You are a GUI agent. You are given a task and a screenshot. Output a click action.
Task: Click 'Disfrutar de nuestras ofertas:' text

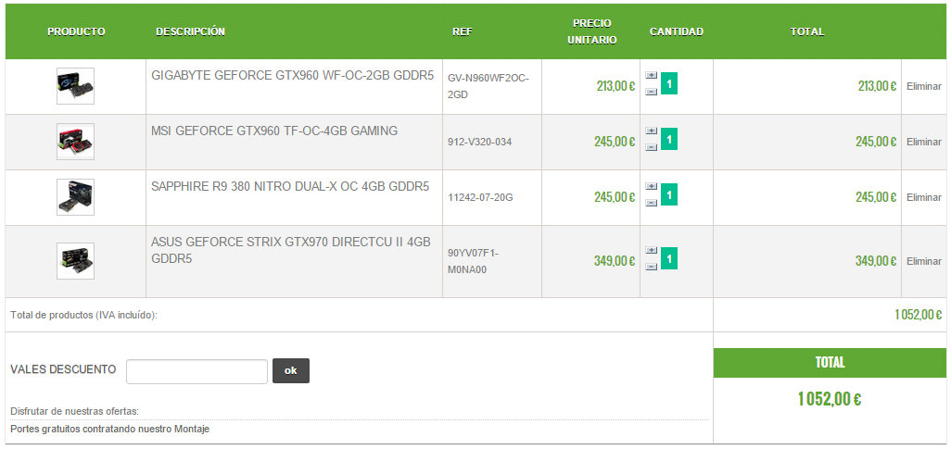click(x=74, y=412)
